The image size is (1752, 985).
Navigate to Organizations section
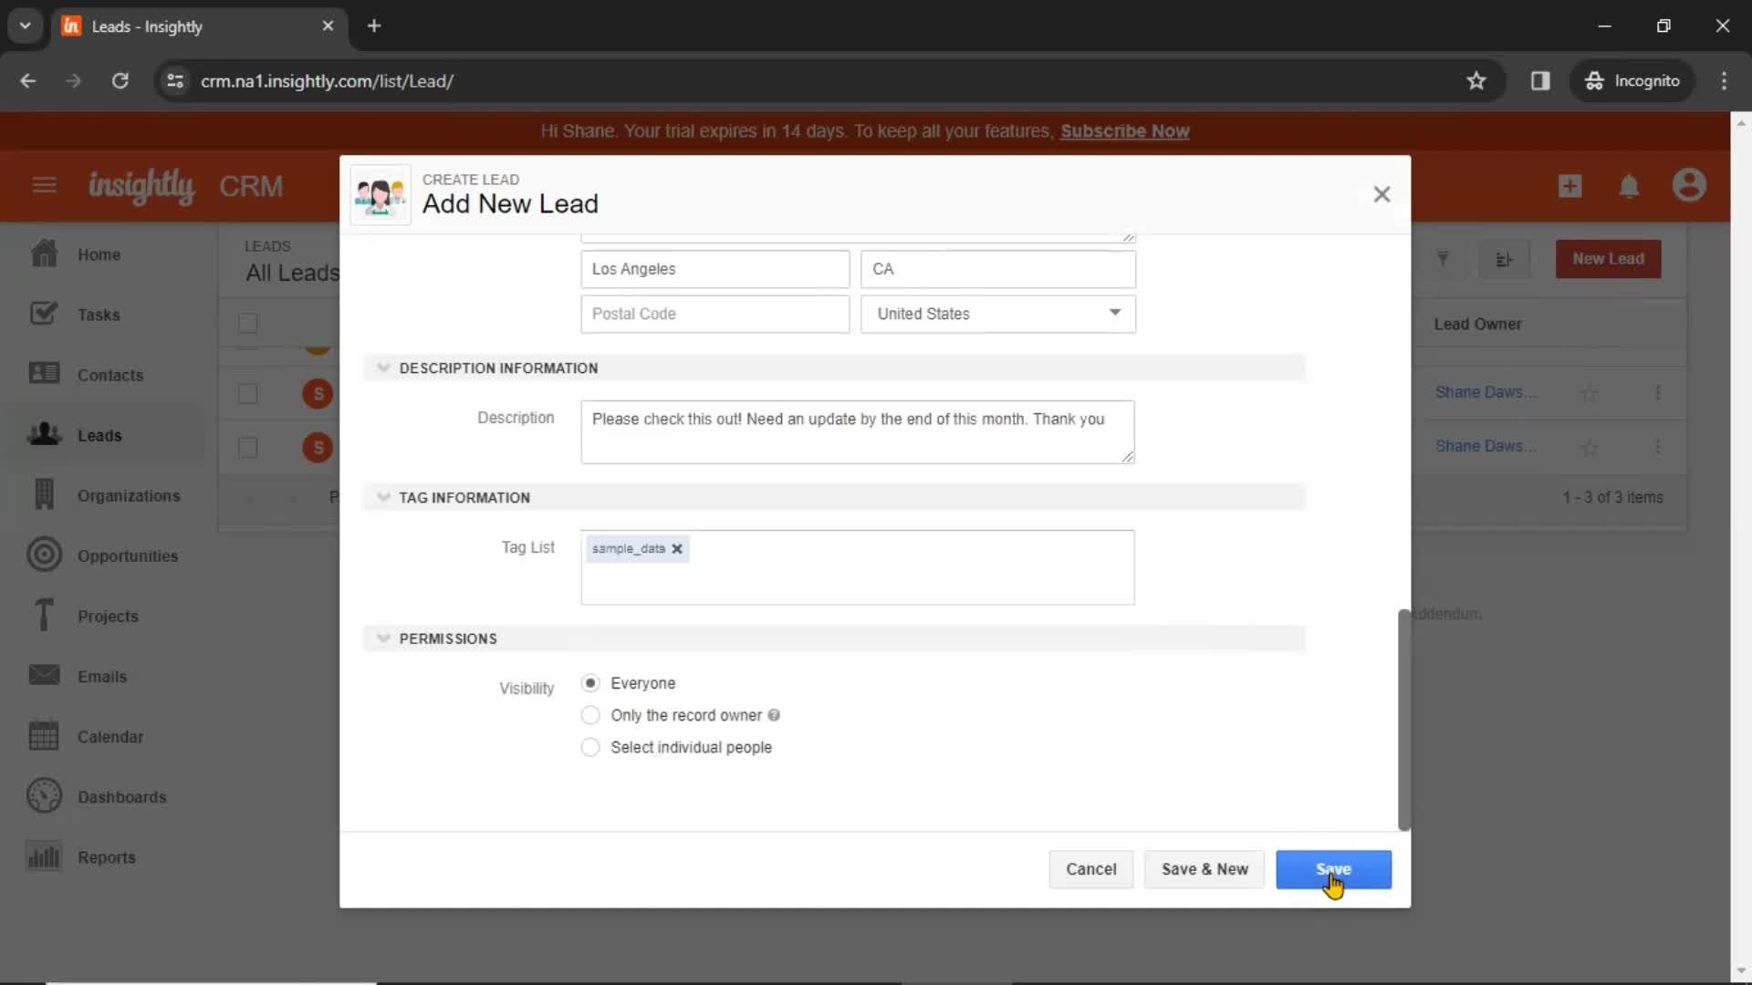[129, 494]
